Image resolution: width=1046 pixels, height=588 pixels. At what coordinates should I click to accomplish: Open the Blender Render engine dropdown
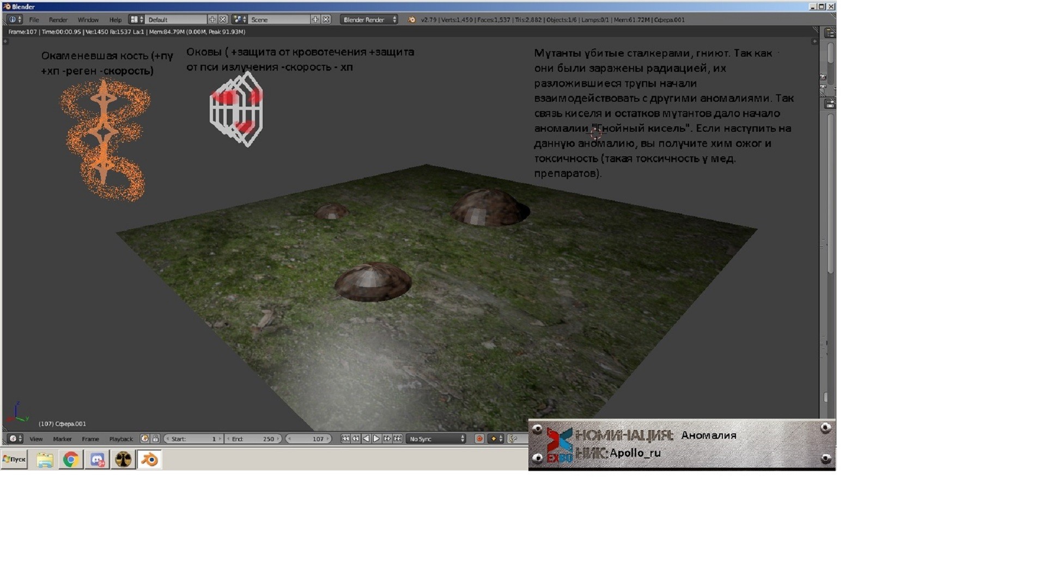tap(369, 20)
